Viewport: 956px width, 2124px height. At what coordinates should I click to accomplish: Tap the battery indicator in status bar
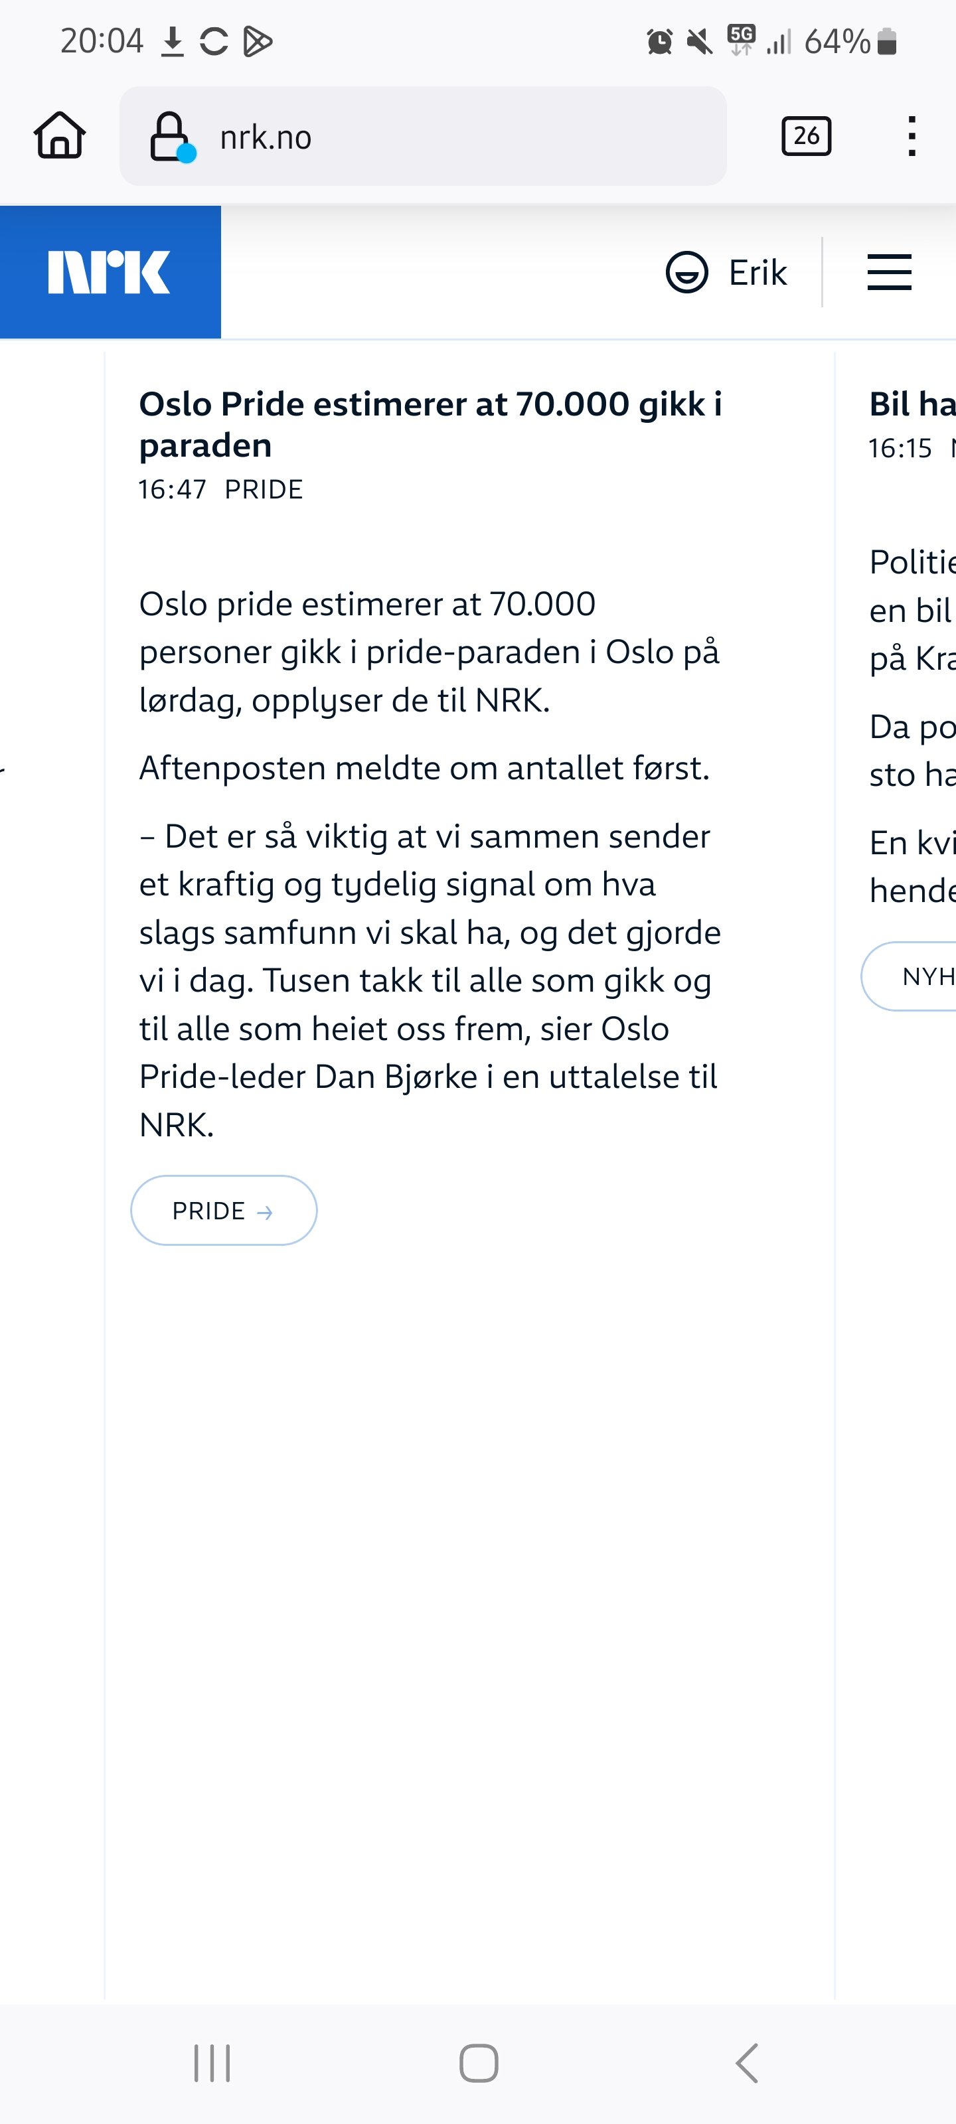(887, 41)
